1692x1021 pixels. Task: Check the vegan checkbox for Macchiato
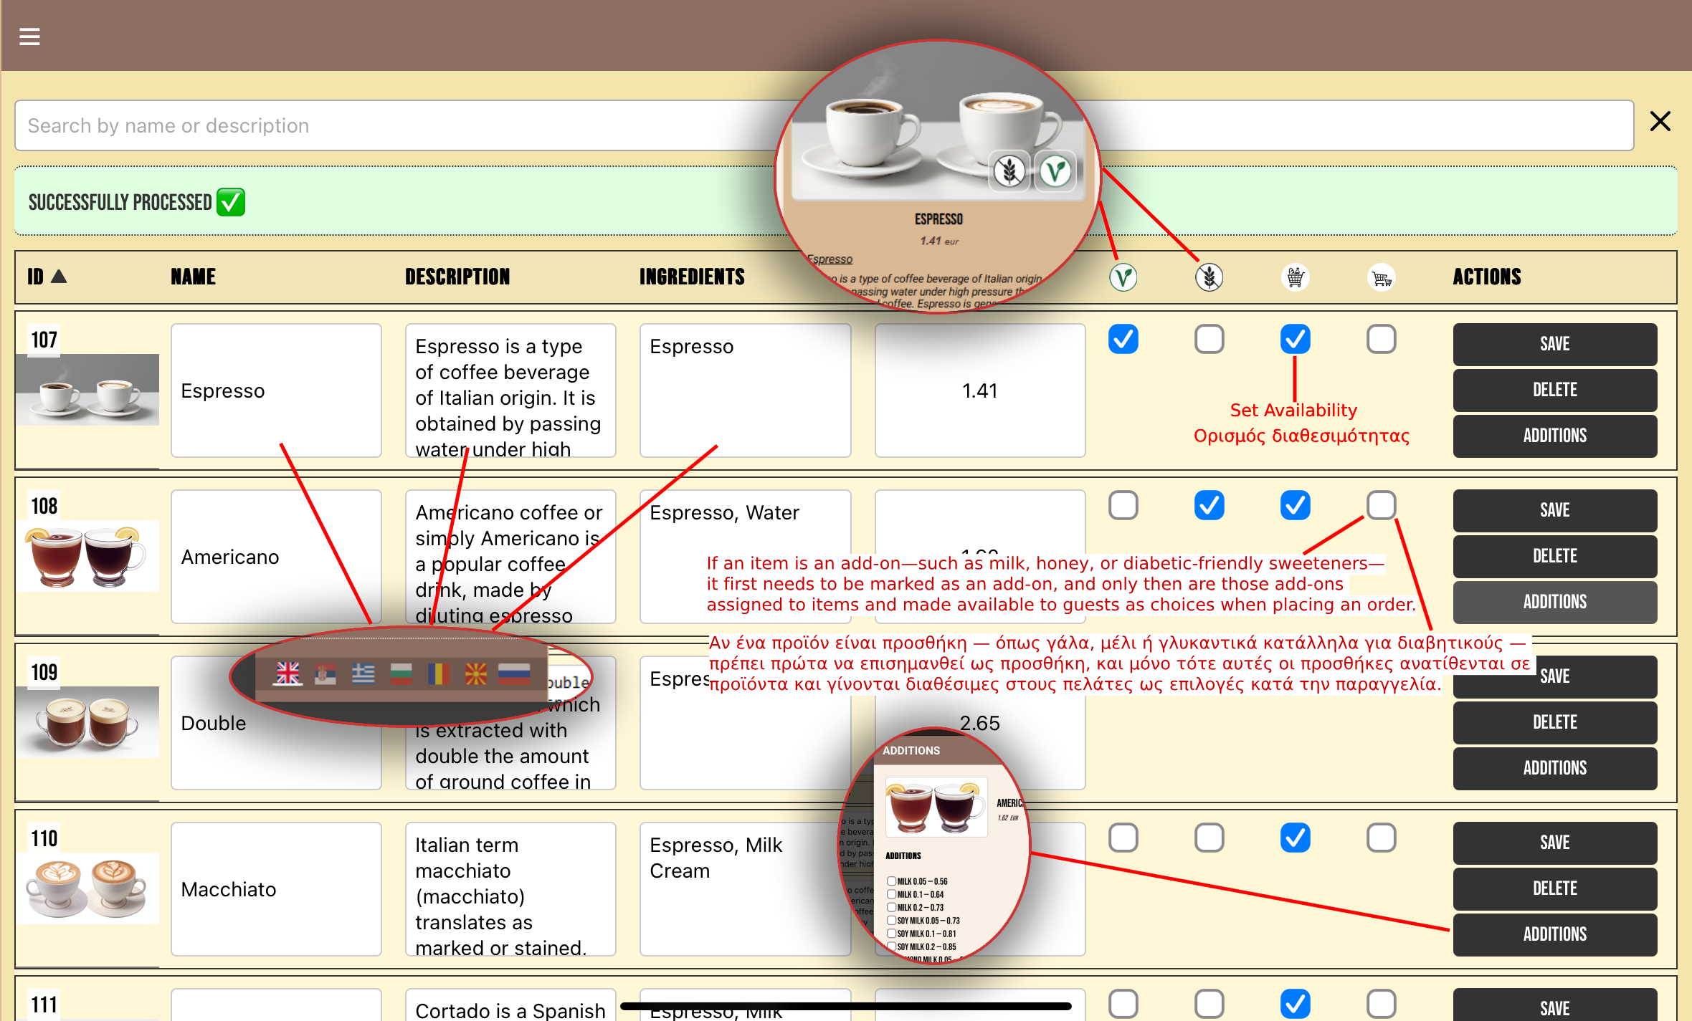pyautogui.click(x=1123, y=838)
